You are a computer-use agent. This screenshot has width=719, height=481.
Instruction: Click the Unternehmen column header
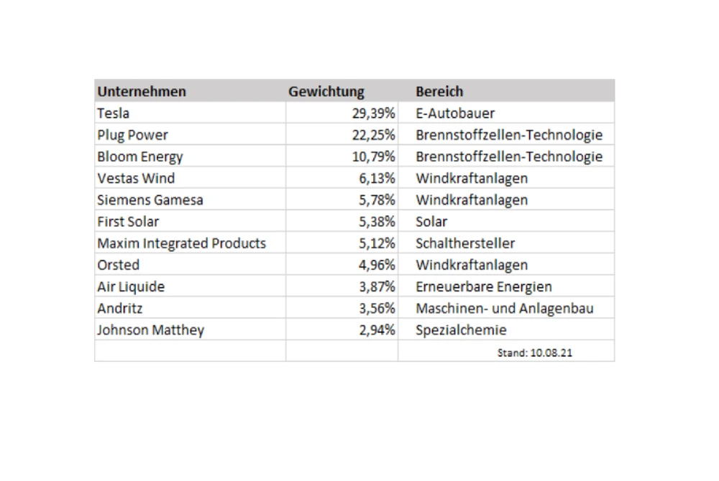142,91
